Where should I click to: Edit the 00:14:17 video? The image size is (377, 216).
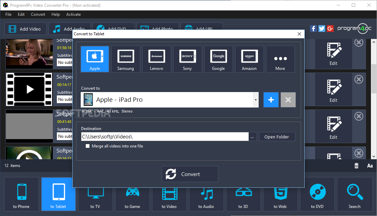click(334, 89)
